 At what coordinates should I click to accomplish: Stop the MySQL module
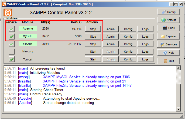(x=93, y=37)
